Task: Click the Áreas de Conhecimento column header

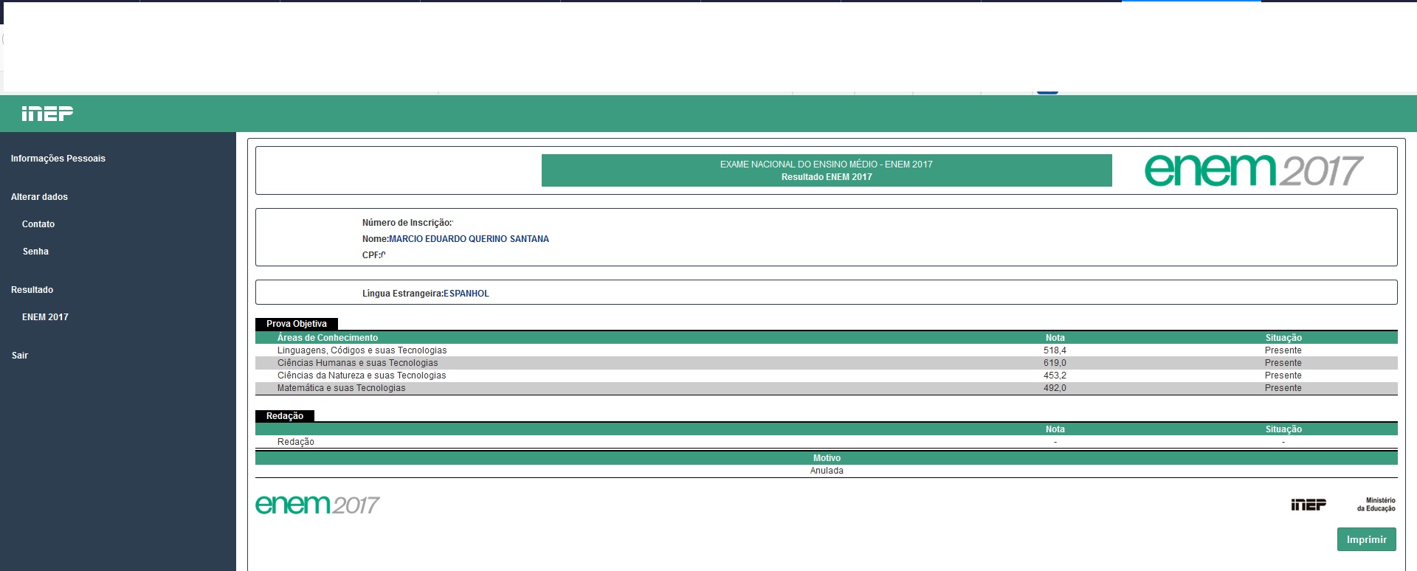Action: [327, 338]
